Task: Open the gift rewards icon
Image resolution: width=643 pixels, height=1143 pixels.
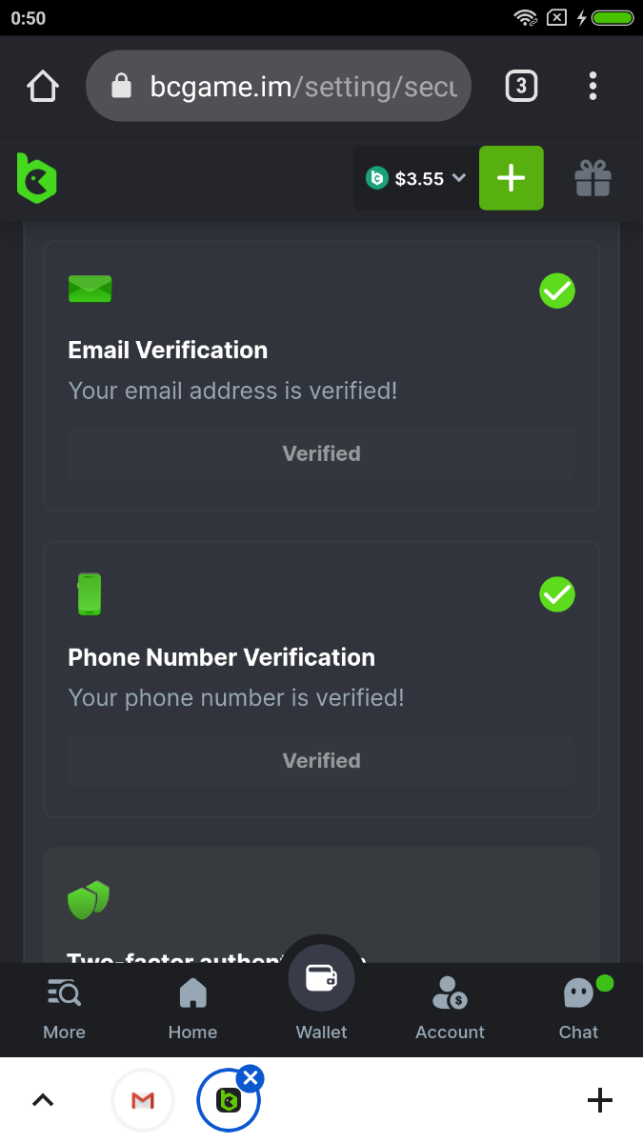Action: click(x=593, y=178)
